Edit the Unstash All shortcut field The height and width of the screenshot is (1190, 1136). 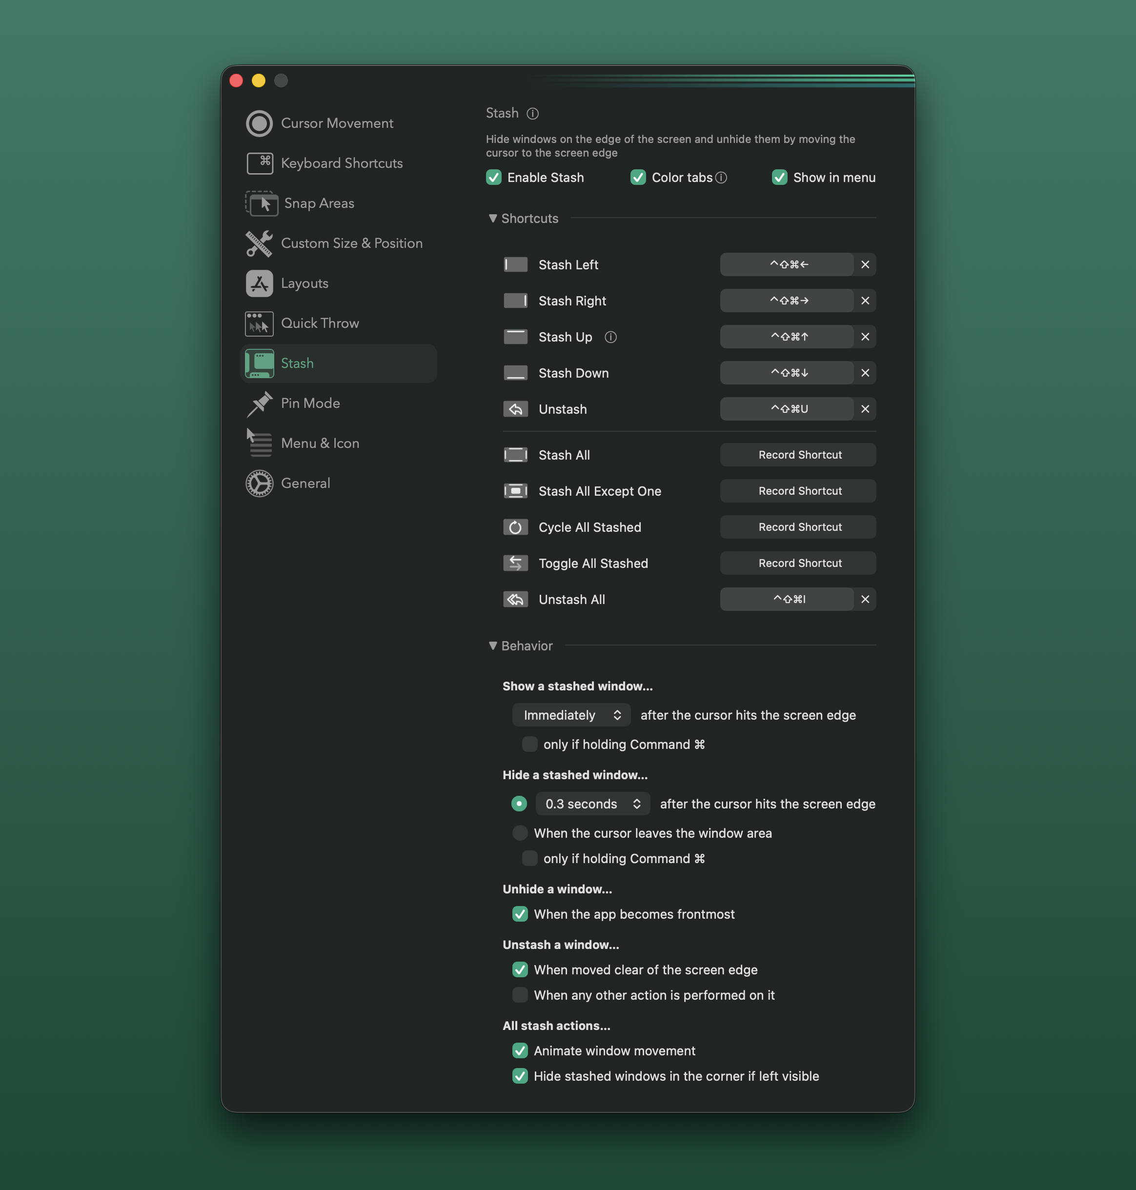[x=787, y=600]
